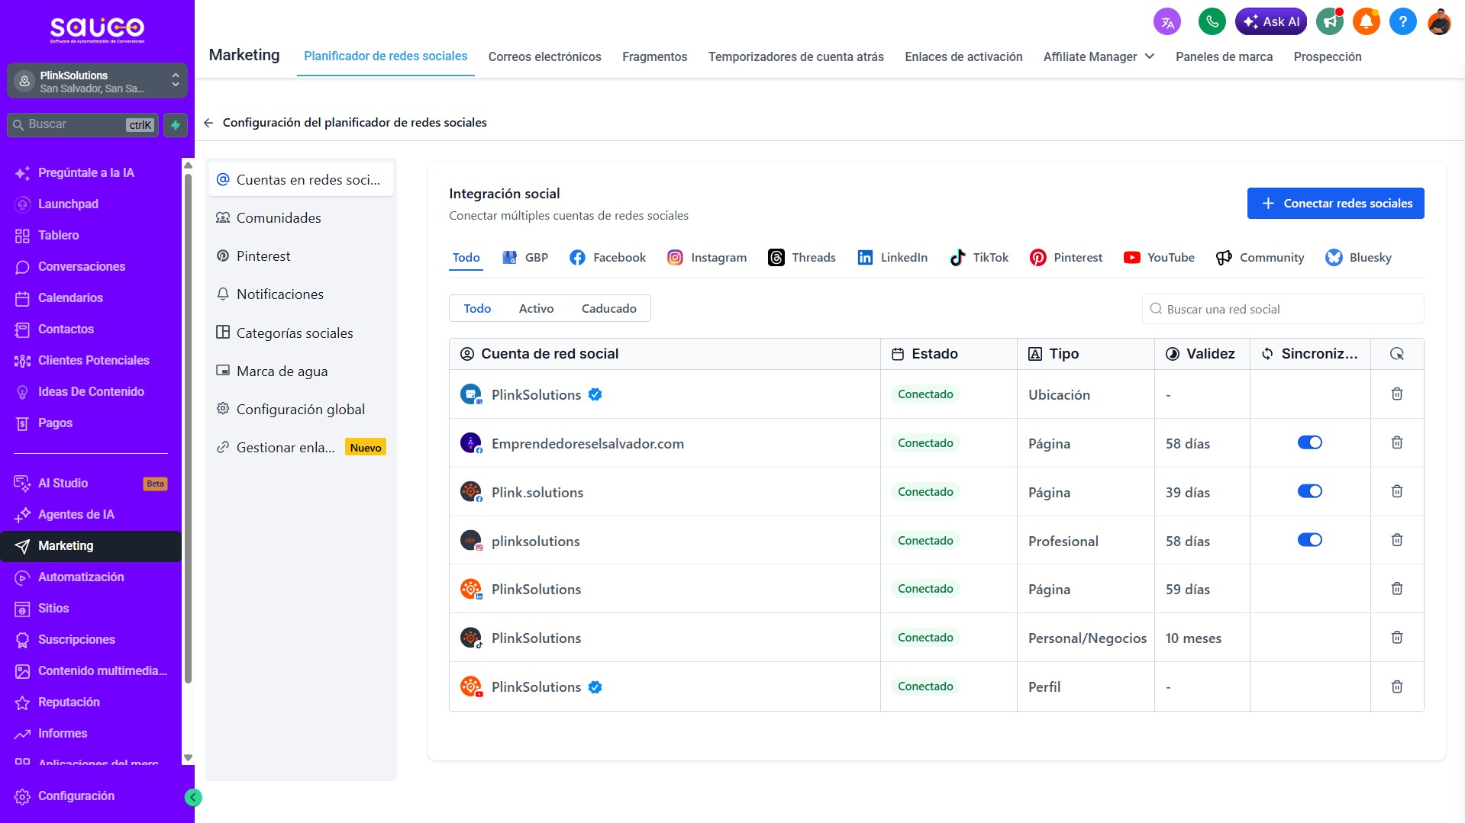This screenshot has height=823, width=1465.
Task: Open Contactos in sidebar
Action: click(66, 330)
